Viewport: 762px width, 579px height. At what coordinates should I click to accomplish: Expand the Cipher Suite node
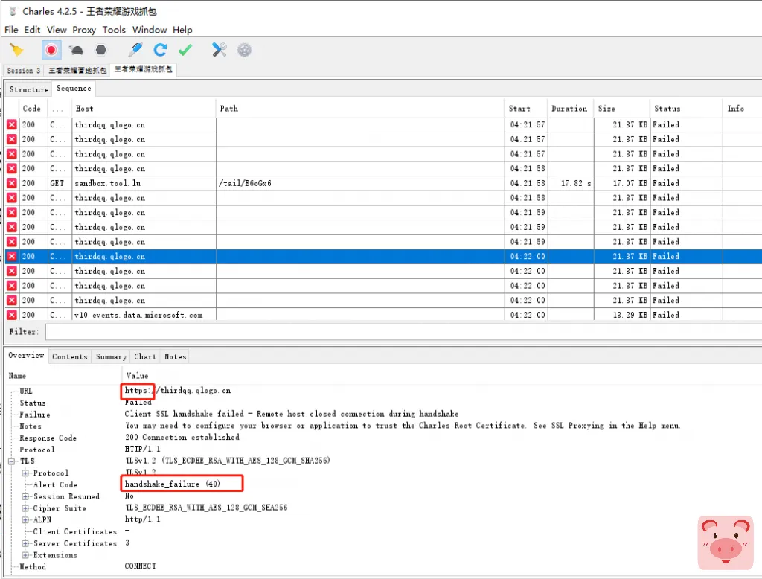(x=26, y=508)
